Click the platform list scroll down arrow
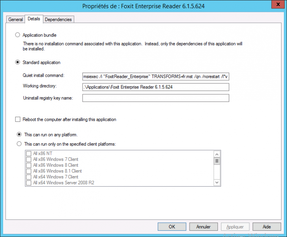The height and width of the screenshot is (237, 287). tap(217, 182)
